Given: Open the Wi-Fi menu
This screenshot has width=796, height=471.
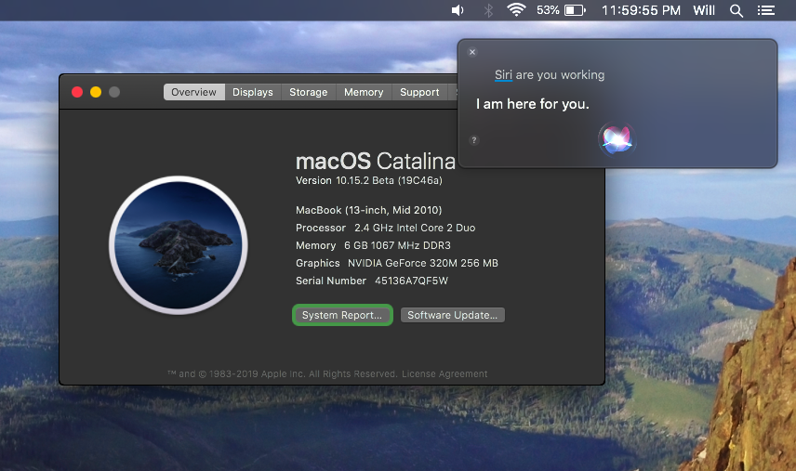Looking at the screenshot, I should click(516, 9).
